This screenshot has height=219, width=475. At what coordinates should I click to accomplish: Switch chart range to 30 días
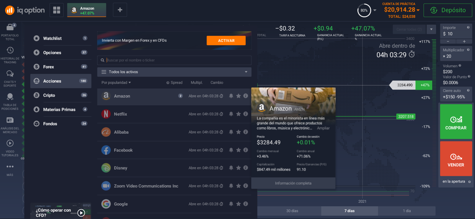292,211
